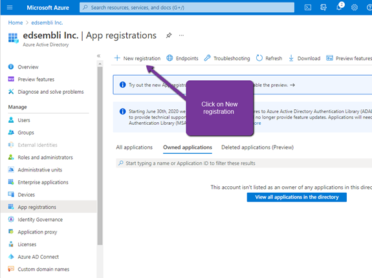Click the Endpoints globe icon
The width and height of the screenshot is (372, 278).
170,58
